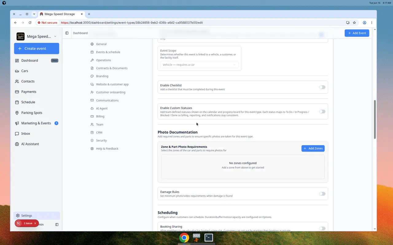Select Operations in settings menu
Image resolution: width=393 pixels, height=245 pixels.
[x=103, y=60]
